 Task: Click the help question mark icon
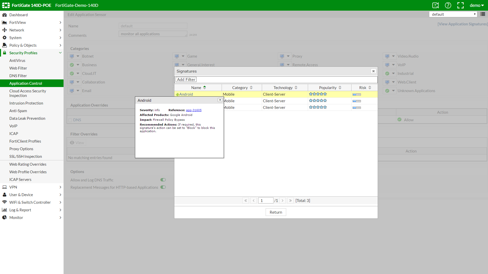coord(448,5)
